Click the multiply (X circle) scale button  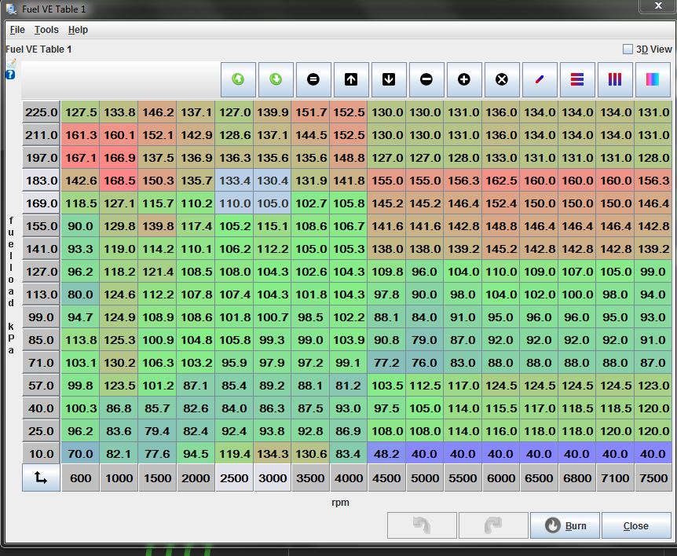(502, 80)
